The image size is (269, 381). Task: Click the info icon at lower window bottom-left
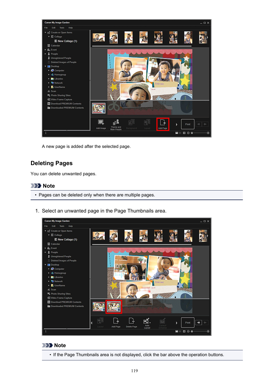pyautogui.click(x=46, y=331)
